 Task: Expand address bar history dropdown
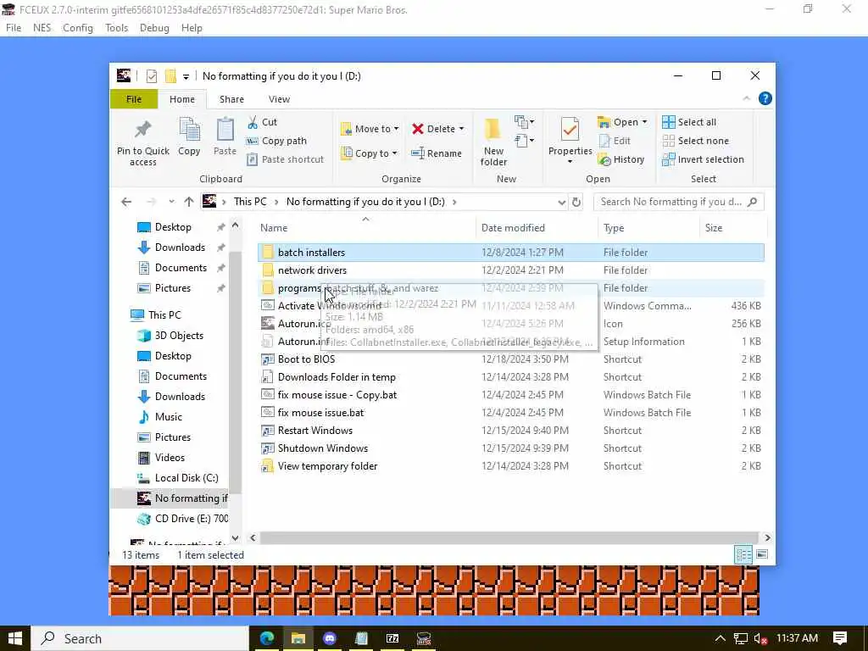click(561, 202)
